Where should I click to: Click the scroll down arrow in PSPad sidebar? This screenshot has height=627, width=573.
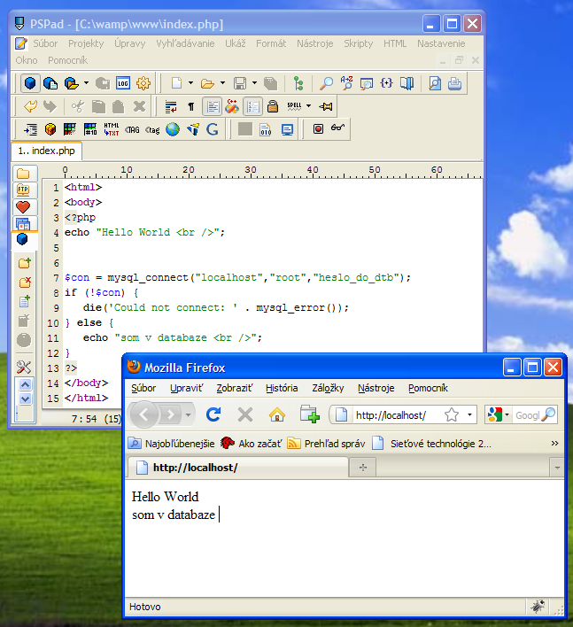(25, 399)
